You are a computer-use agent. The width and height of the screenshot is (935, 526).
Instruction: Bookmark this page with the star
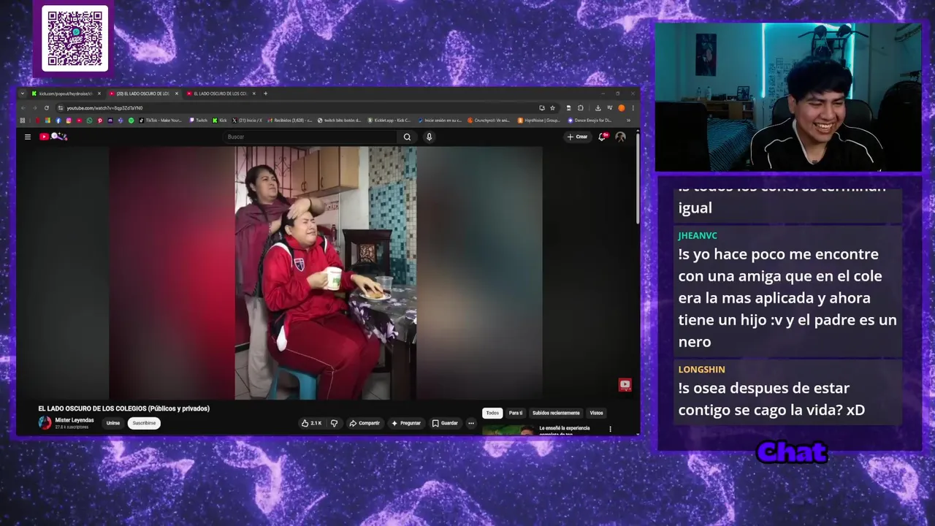click(x=552, y=108)
